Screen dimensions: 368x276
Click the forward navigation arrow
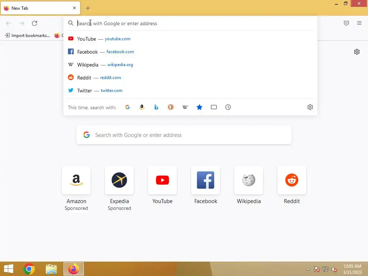22,23
